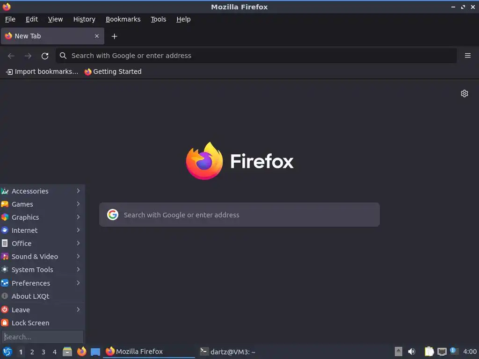Close the New Tab tab
This screenshot has width=479, height=359.
[97, 36]
